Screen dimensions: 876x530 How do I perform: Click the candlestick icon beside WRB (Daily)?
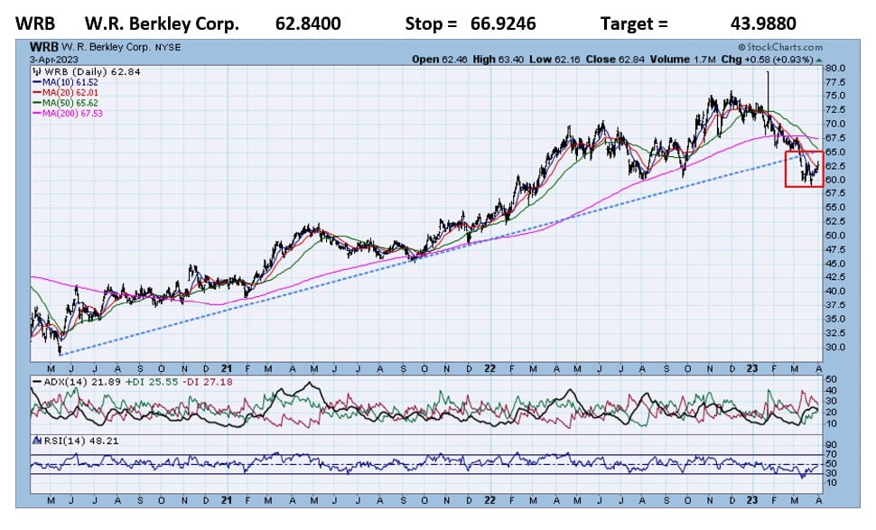pos(36,69)
